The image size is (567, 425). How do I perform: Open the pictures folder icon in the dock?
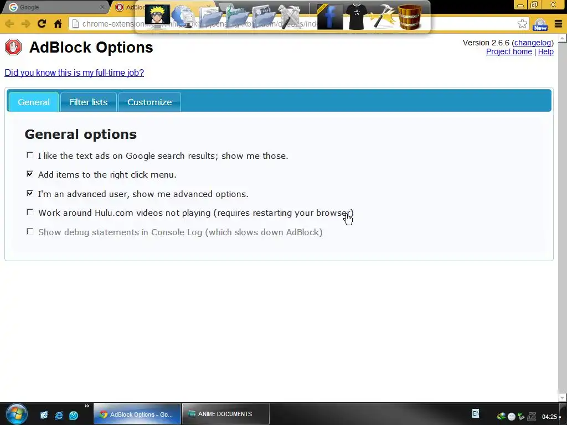(263, 17)
